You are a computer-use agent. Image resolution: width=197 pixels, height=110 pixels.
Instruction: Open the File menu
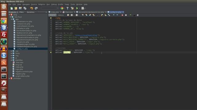tap(10, 4)
